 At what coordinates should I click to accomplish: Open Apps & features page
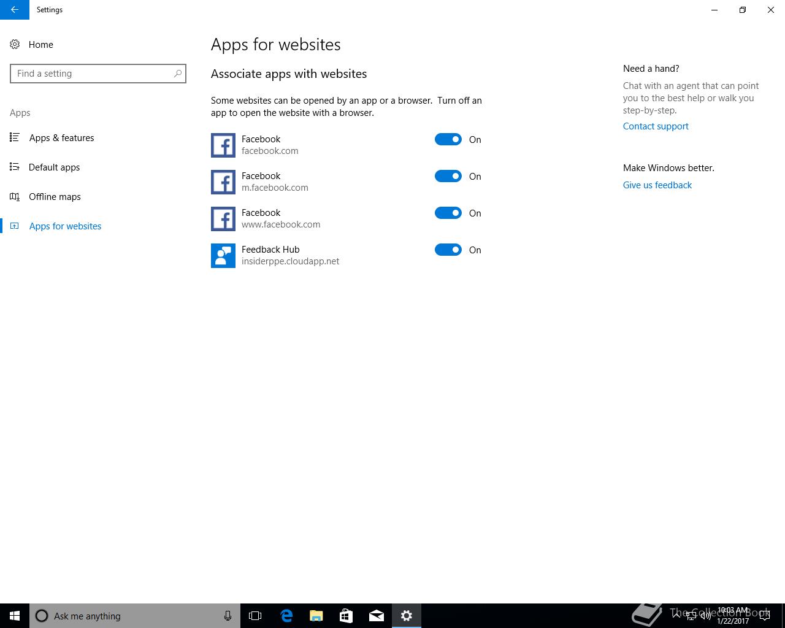(x=62, y=137)
